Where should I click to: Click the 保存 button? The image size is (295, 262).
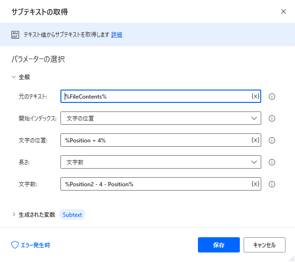218,245
